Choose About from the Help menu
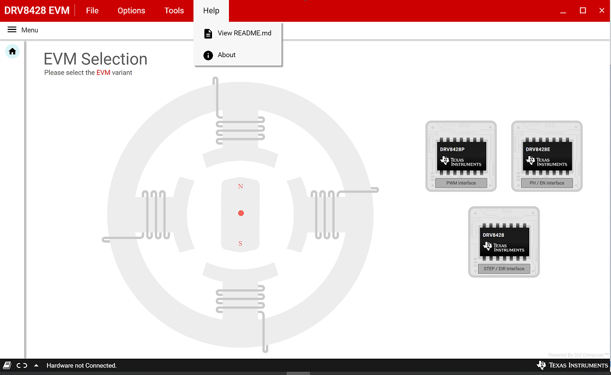The image size is (611, 375). point(227,54)
